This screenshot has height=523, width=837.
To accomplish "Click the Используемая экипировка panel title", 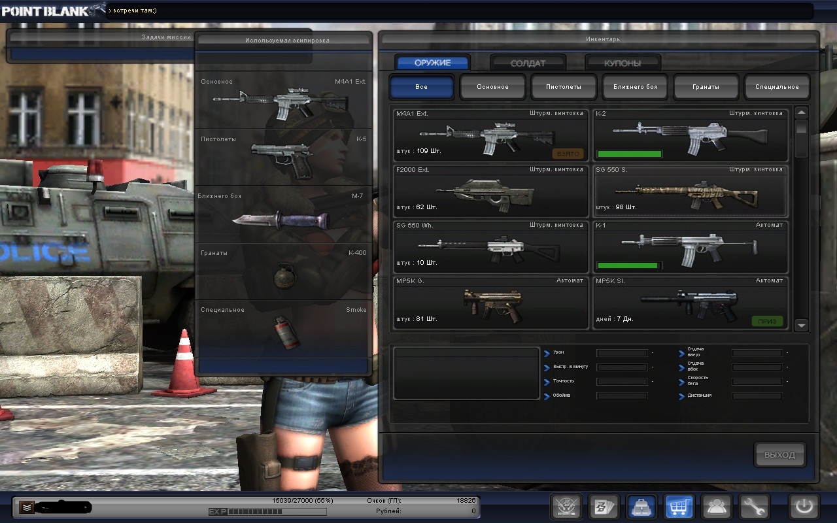I will [x=287, y=41].
